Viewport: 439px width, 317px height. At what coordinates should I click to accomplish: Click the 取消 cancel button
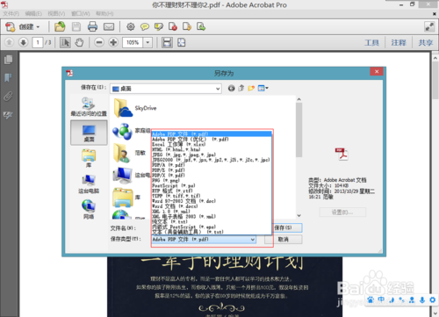tap(284, 240)
